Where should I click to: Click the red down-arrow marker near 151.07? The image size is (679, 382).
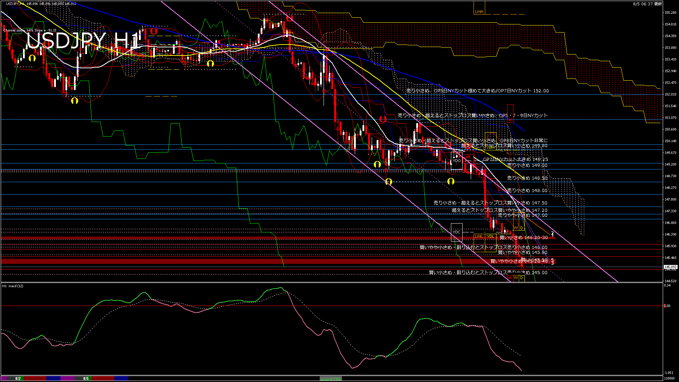[383, 119]
